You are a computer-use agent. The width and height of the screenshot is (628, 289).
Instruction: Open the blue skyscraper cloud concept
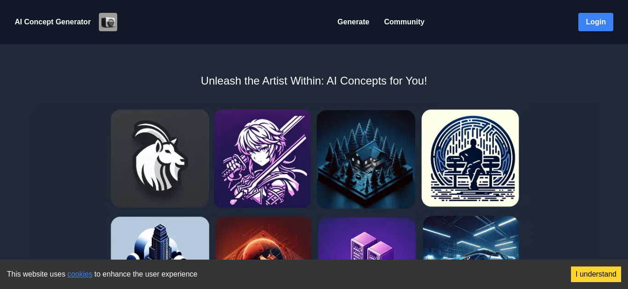[160, 238]
